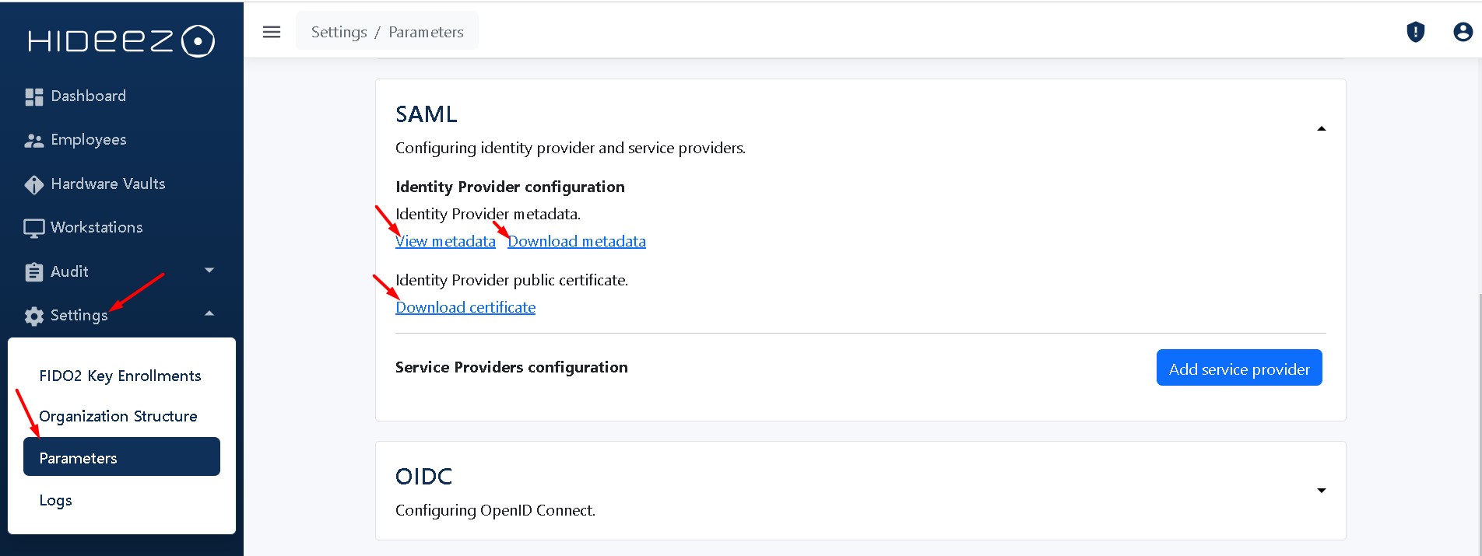The height and width of the screenshot is (556, 1482).
Task: Click the Employees people icon
Action: click(x=33, y=141)
